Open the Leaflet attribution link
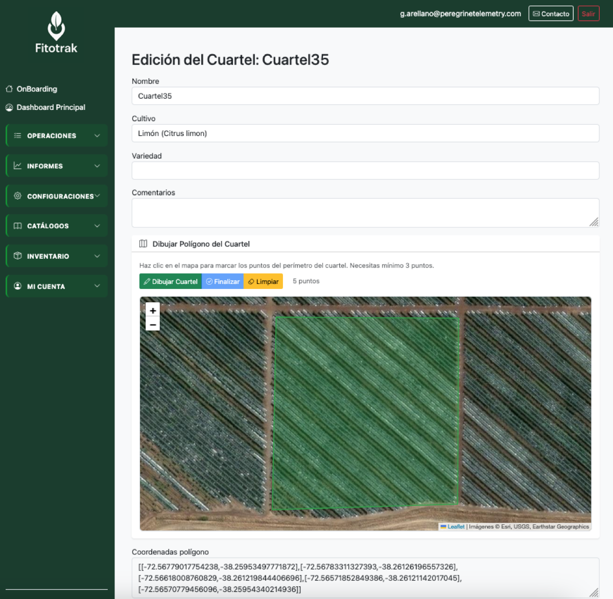This screenshot has height=599, width=613. (x=456, y=526)
